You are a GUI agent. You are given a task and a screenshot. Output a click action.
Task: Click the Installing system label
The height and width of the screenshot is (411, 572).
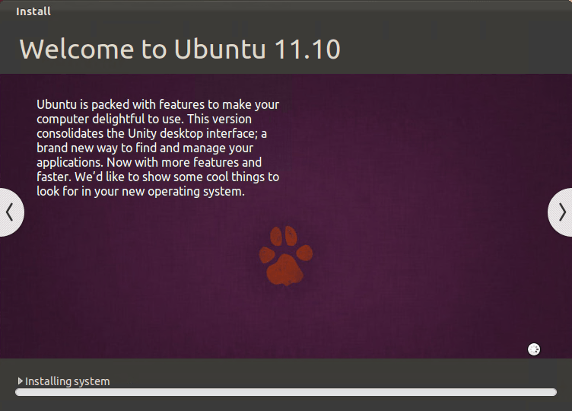pyautogui.click(x=68, y=381)
